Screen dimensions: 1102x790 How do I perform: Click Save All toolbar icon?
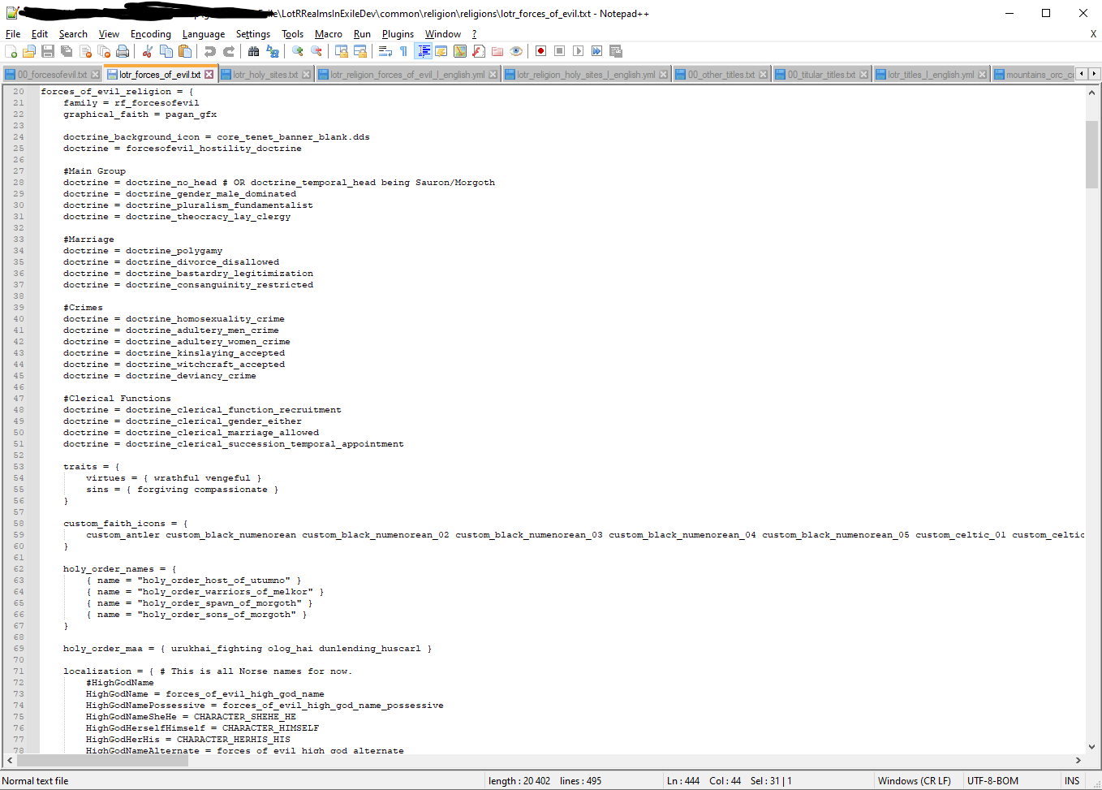point(67,51)
